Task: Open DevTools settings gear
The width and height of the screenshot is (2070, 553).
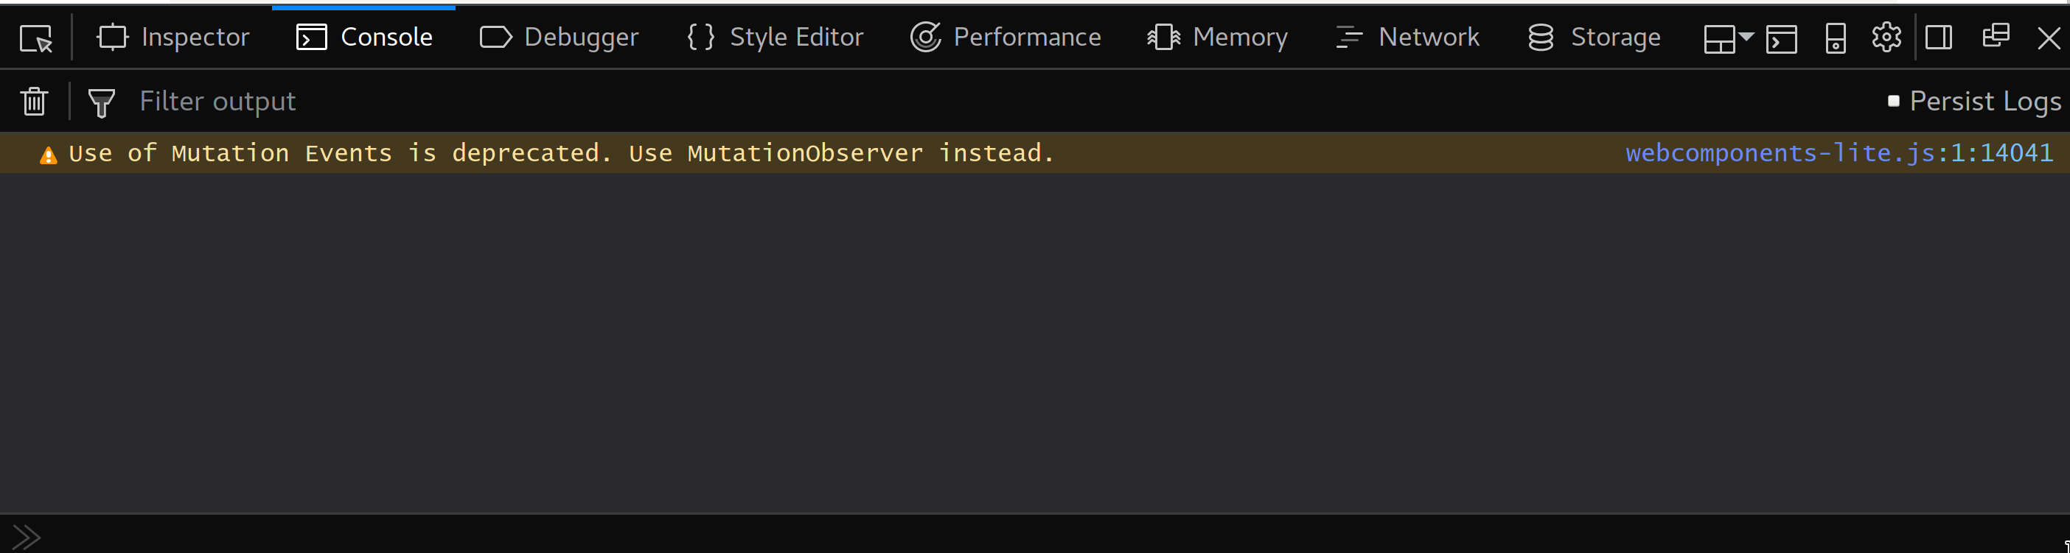Action: click(1886, 36)
